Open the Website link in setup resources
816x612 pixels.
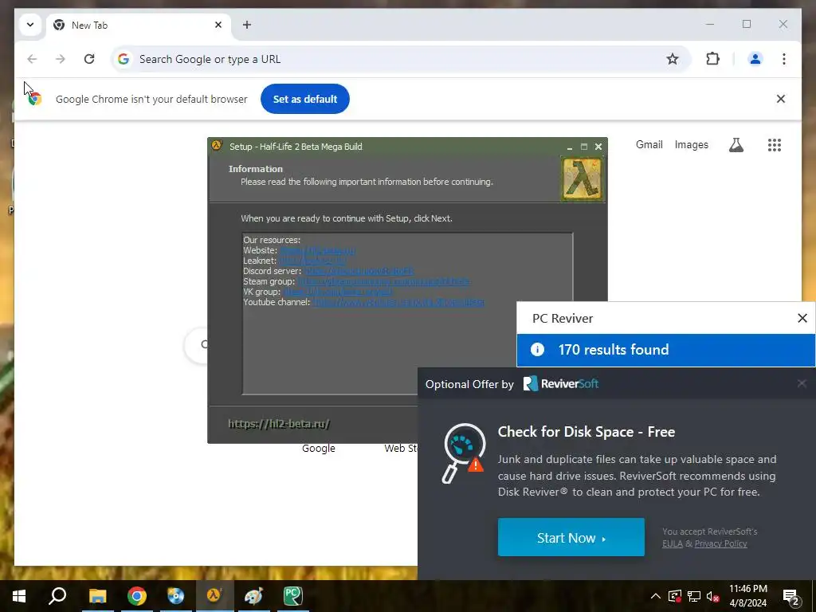tap(317, 250)
